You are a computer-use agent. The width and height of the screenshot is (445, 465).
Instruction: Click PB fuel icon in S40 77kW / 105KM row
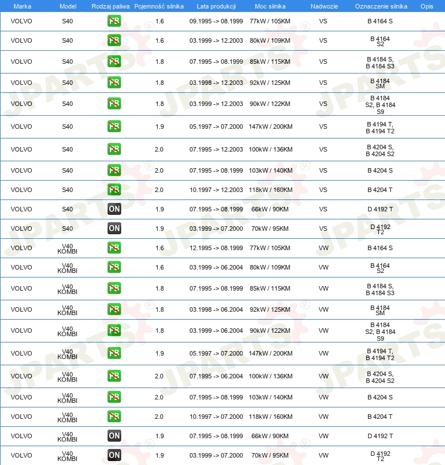point(114,21)
